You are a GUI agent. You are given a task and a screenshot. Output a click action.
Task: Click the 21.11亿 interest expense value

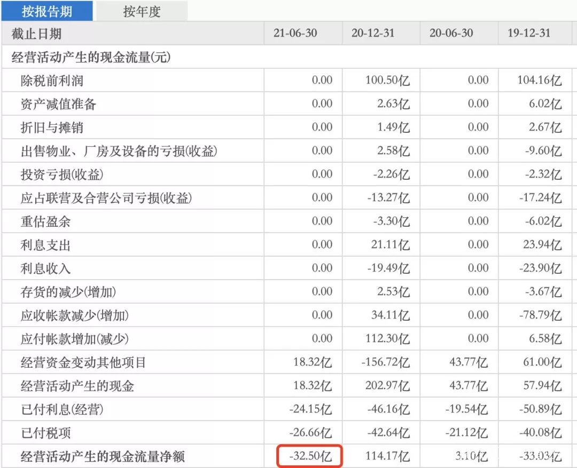(391, 244)
